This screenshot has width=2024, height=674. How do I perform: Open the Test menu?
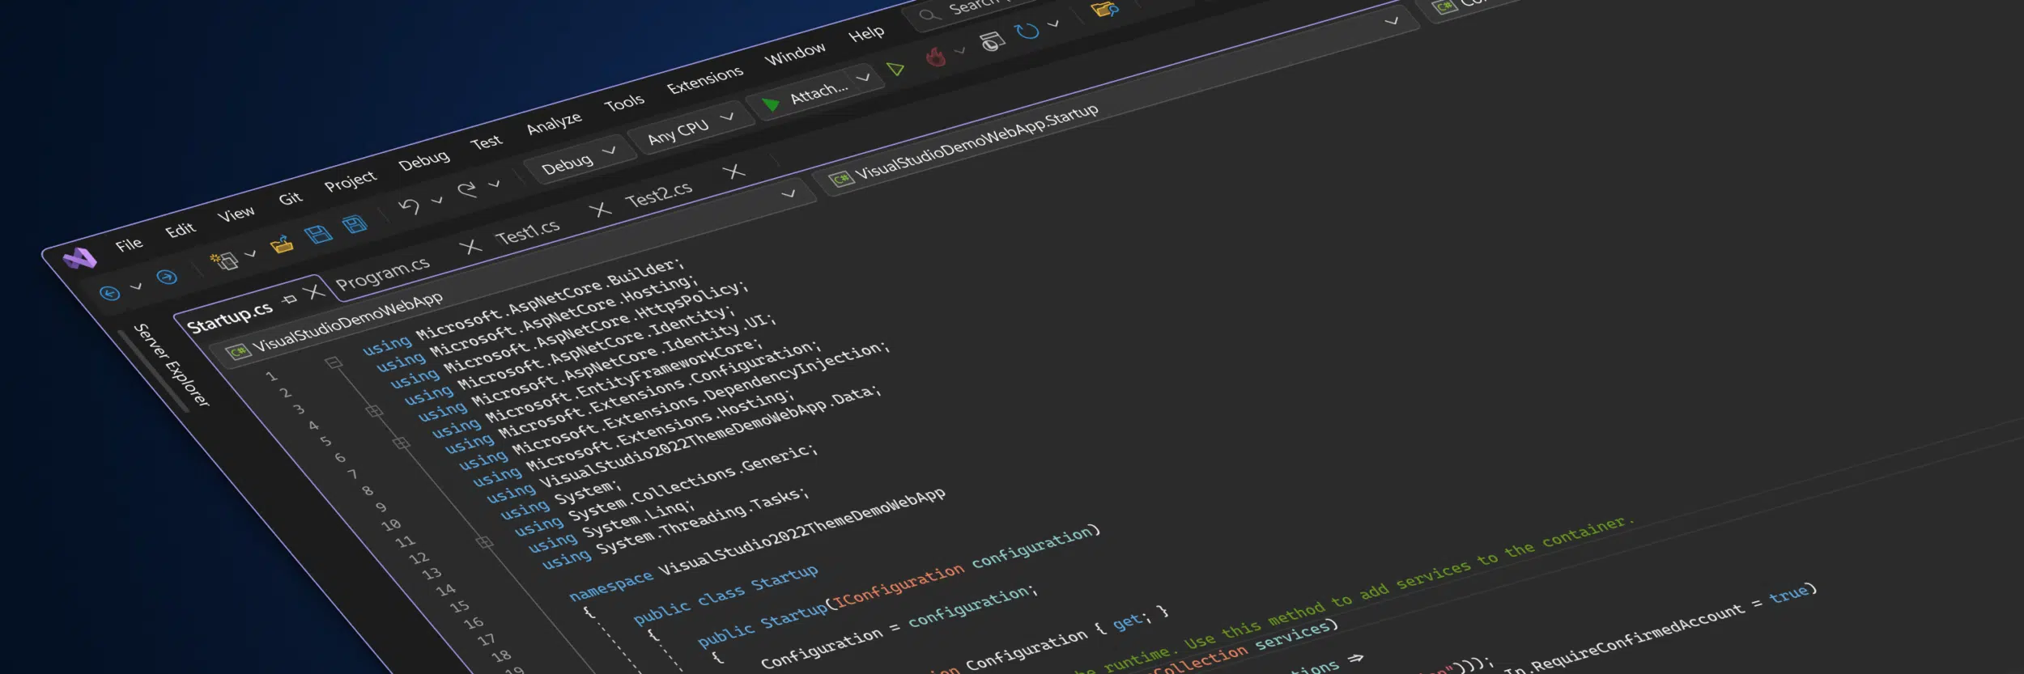click(486, 142)
